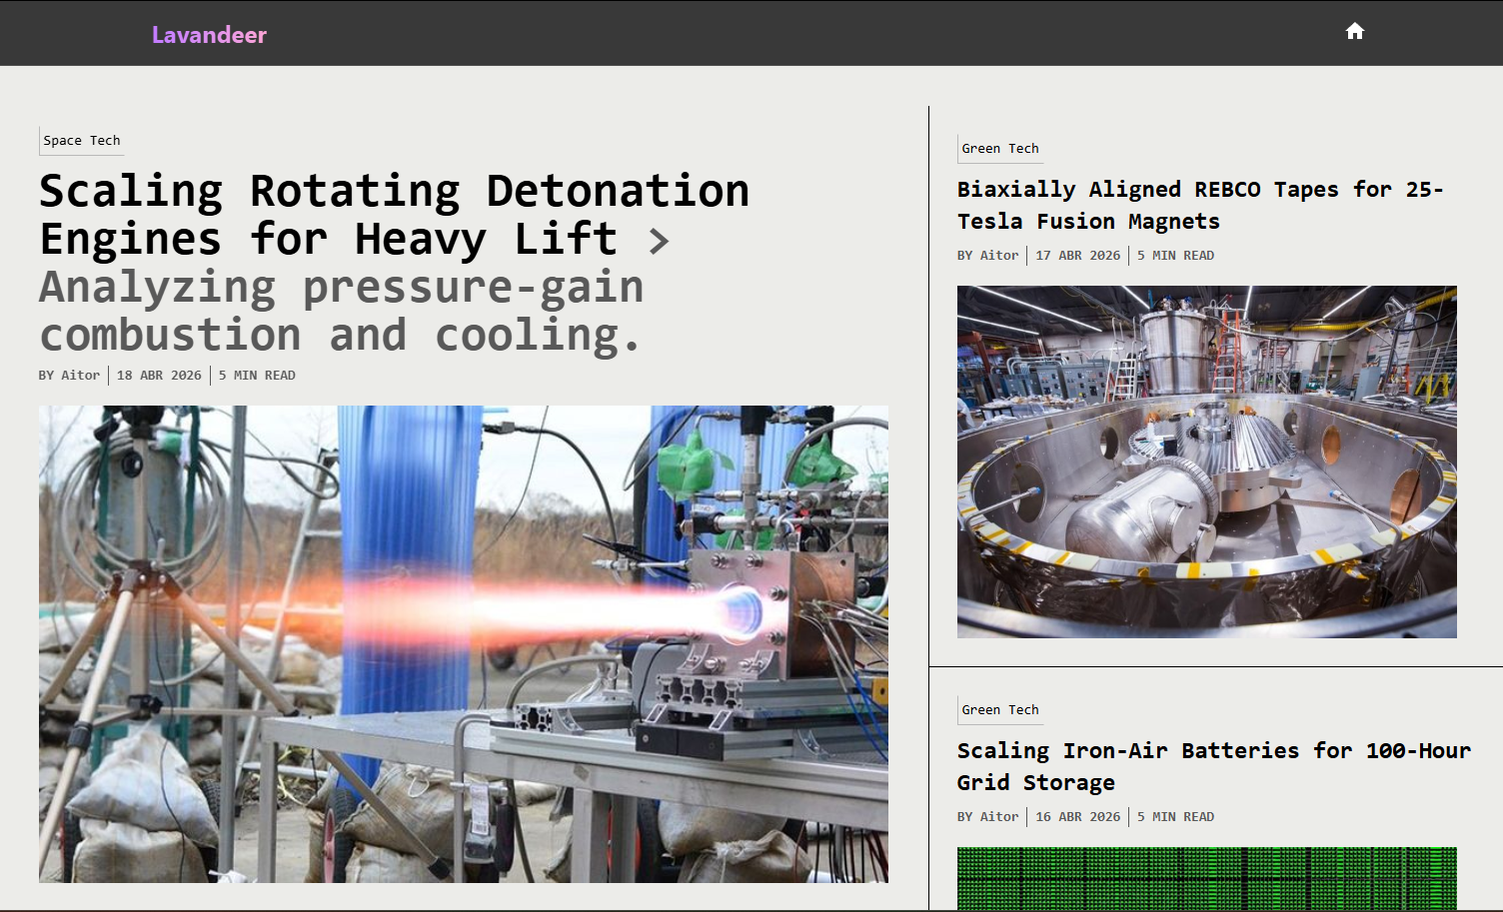Click subtitle Analyzing pressure-gain combustion and cooling
The height and width of the screenshot is (912, 1503).
pyautogui.click(x=341, y=311)
